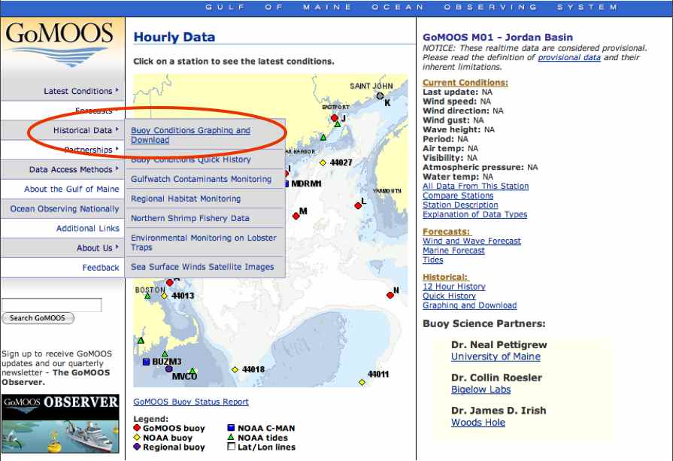Click MDRM1 station label on map

coord(306,183)
